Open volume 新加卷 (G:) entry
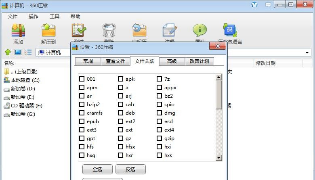Viewport: 315px width, 180px height. 19,114
